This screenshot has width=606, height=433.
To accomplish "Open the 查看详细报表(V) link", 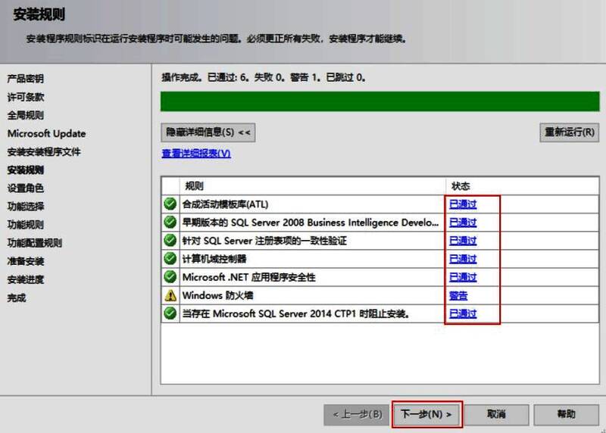I will pyautogui.click(x=195, y=154).
